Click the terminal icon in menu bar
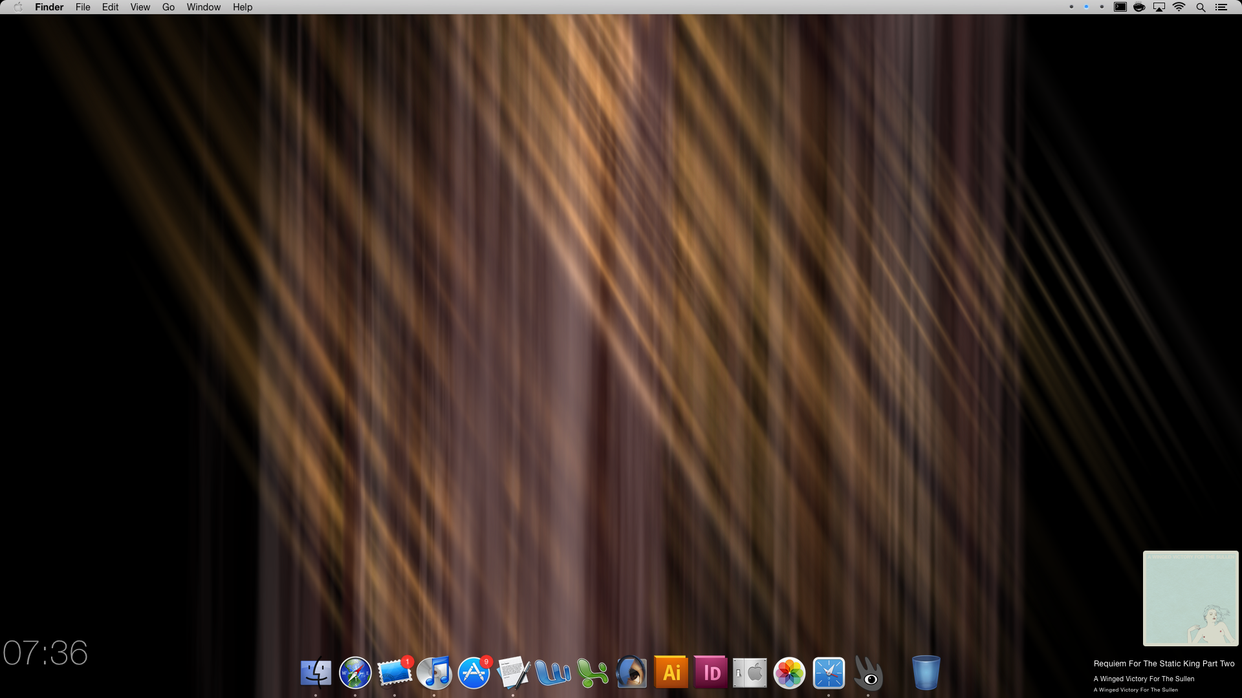 pyautogui.click(x=1120, y=7)
